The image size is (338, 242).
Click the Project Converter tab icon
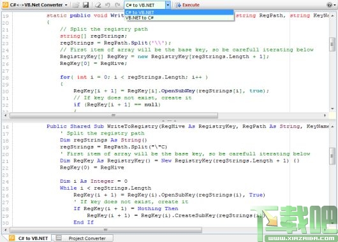(59, 238)
